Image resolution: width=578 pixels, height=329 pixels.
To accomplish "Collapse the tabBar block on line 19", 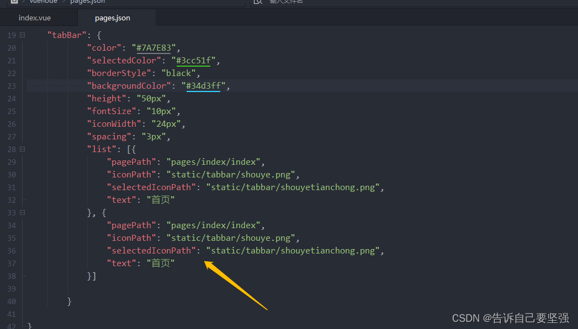I will (23, 35).
